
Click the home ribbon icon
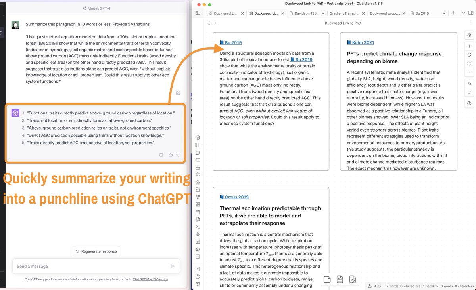tap(198, 249)
